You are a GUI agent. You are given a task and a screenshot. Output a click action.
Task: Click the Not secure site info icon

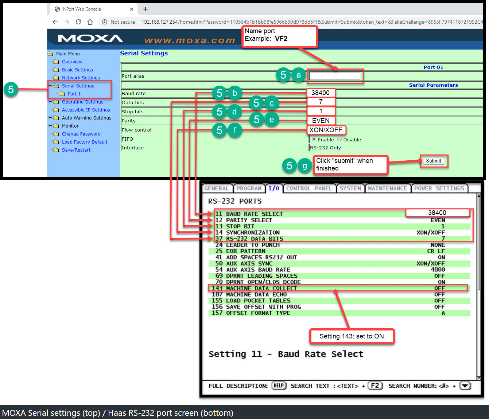click(x=105, y=22)
